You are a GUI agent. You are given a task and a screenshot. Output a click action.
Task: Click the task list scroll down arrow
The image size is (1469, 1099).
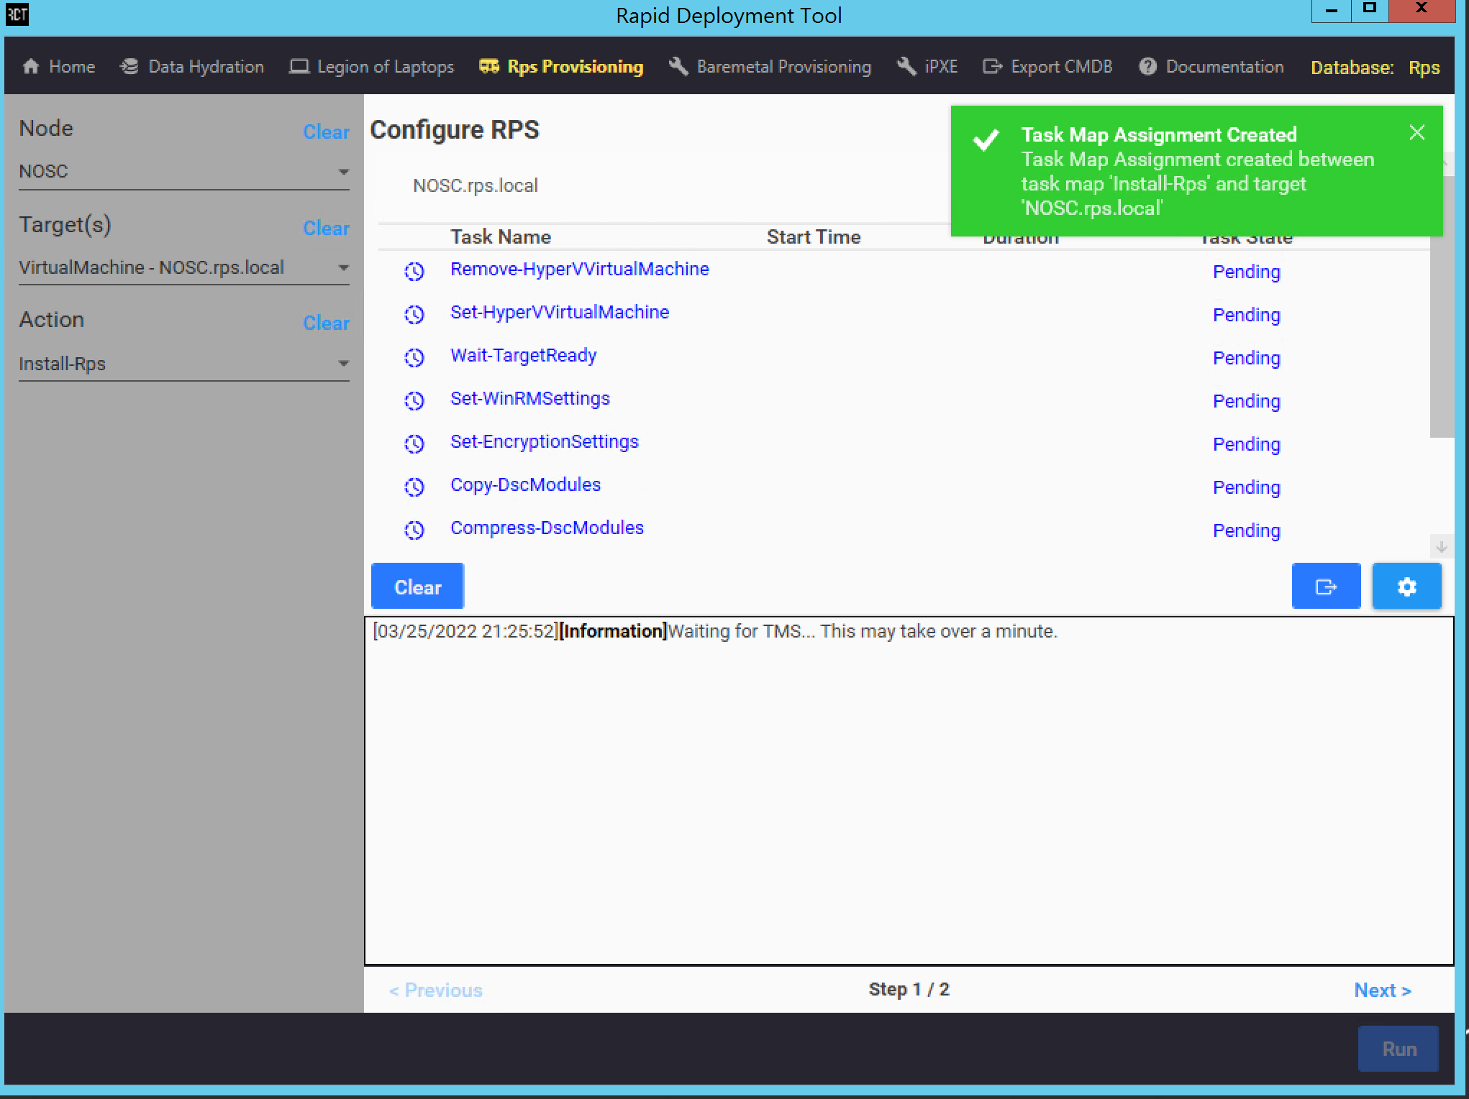click(1442, 546)
